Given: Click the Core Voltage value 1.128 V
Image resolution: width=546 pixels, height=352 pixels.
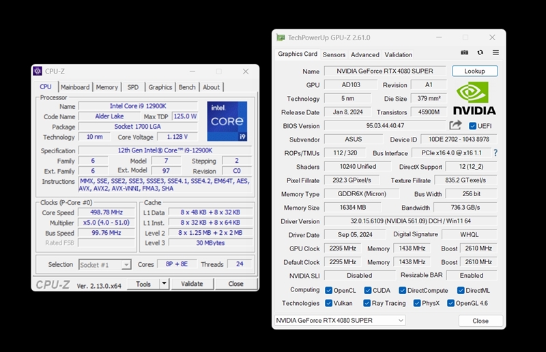Looking at the screenshot, I should coord(177,137).
